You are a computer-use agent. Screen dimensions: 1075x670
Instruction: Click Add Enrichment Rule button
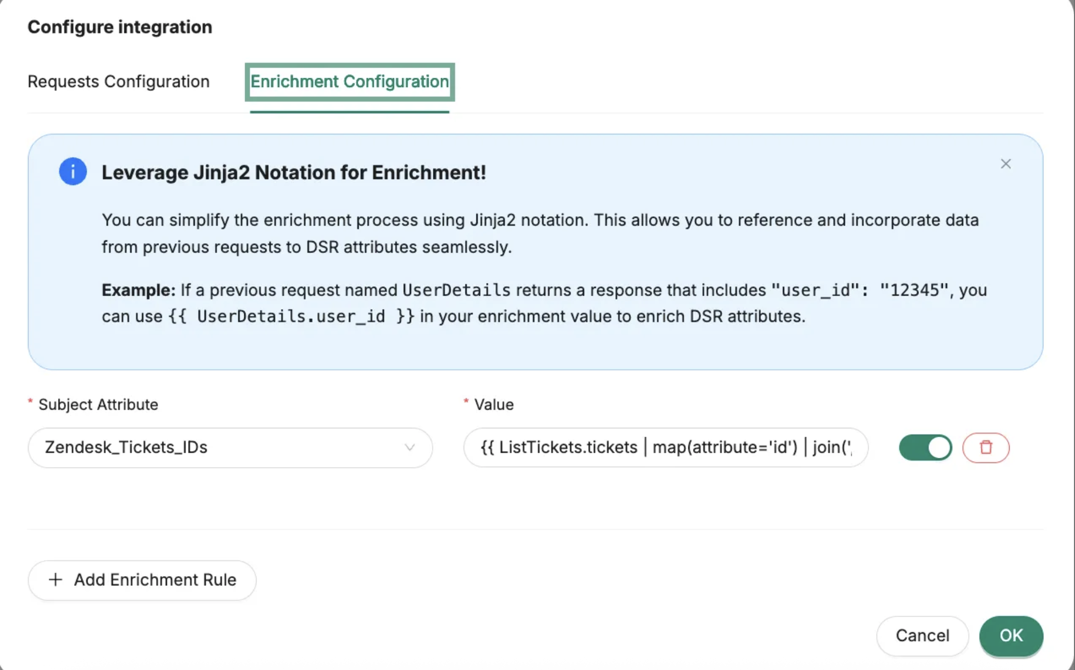(142, 580)
